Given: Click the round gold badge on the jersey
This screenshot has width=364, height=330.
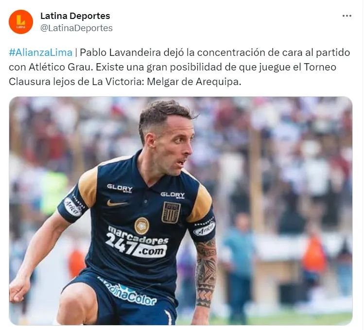Looking at the screenshot, I should pyautogui.click(x=141, y=226).
